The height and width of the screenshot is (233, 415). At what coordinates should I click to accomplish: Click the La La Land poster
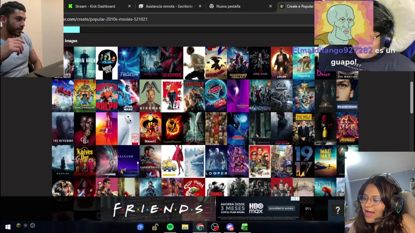(129, 161)
